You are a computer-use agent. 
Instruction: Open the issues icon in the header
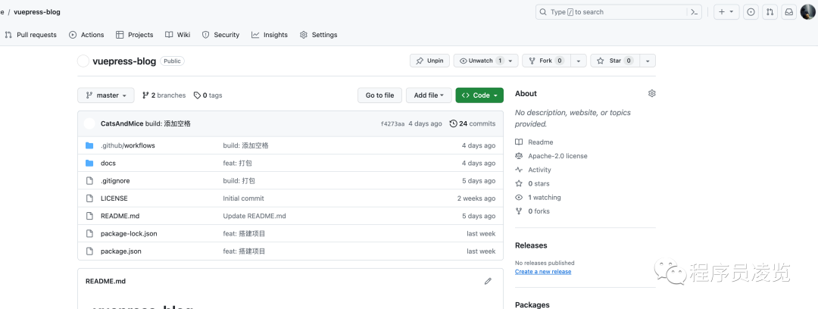click(x=751, y=12)
